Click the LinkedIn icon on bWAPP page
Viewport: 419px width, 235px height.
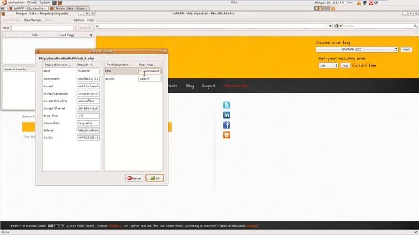click(x=227, y=115)
